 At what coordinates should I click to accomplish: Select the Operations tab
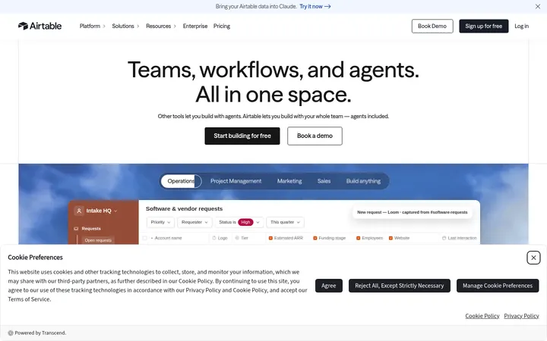point(181,181)
